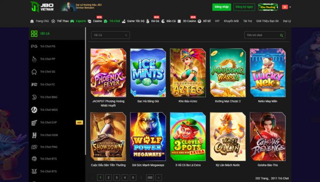Click the Đăng ký ngay button
This screenshot has width=320, height=182.
pyautogui.click(x=244, y=7)
